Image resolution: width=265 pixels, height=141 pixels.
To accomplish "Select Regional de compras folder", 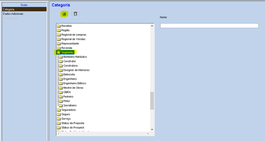I will pos(74,35).
